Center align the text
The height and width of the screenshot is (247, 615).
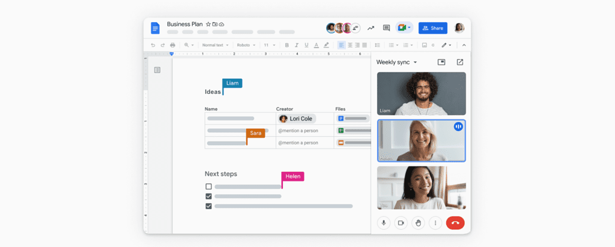click(x=350, y=45)
